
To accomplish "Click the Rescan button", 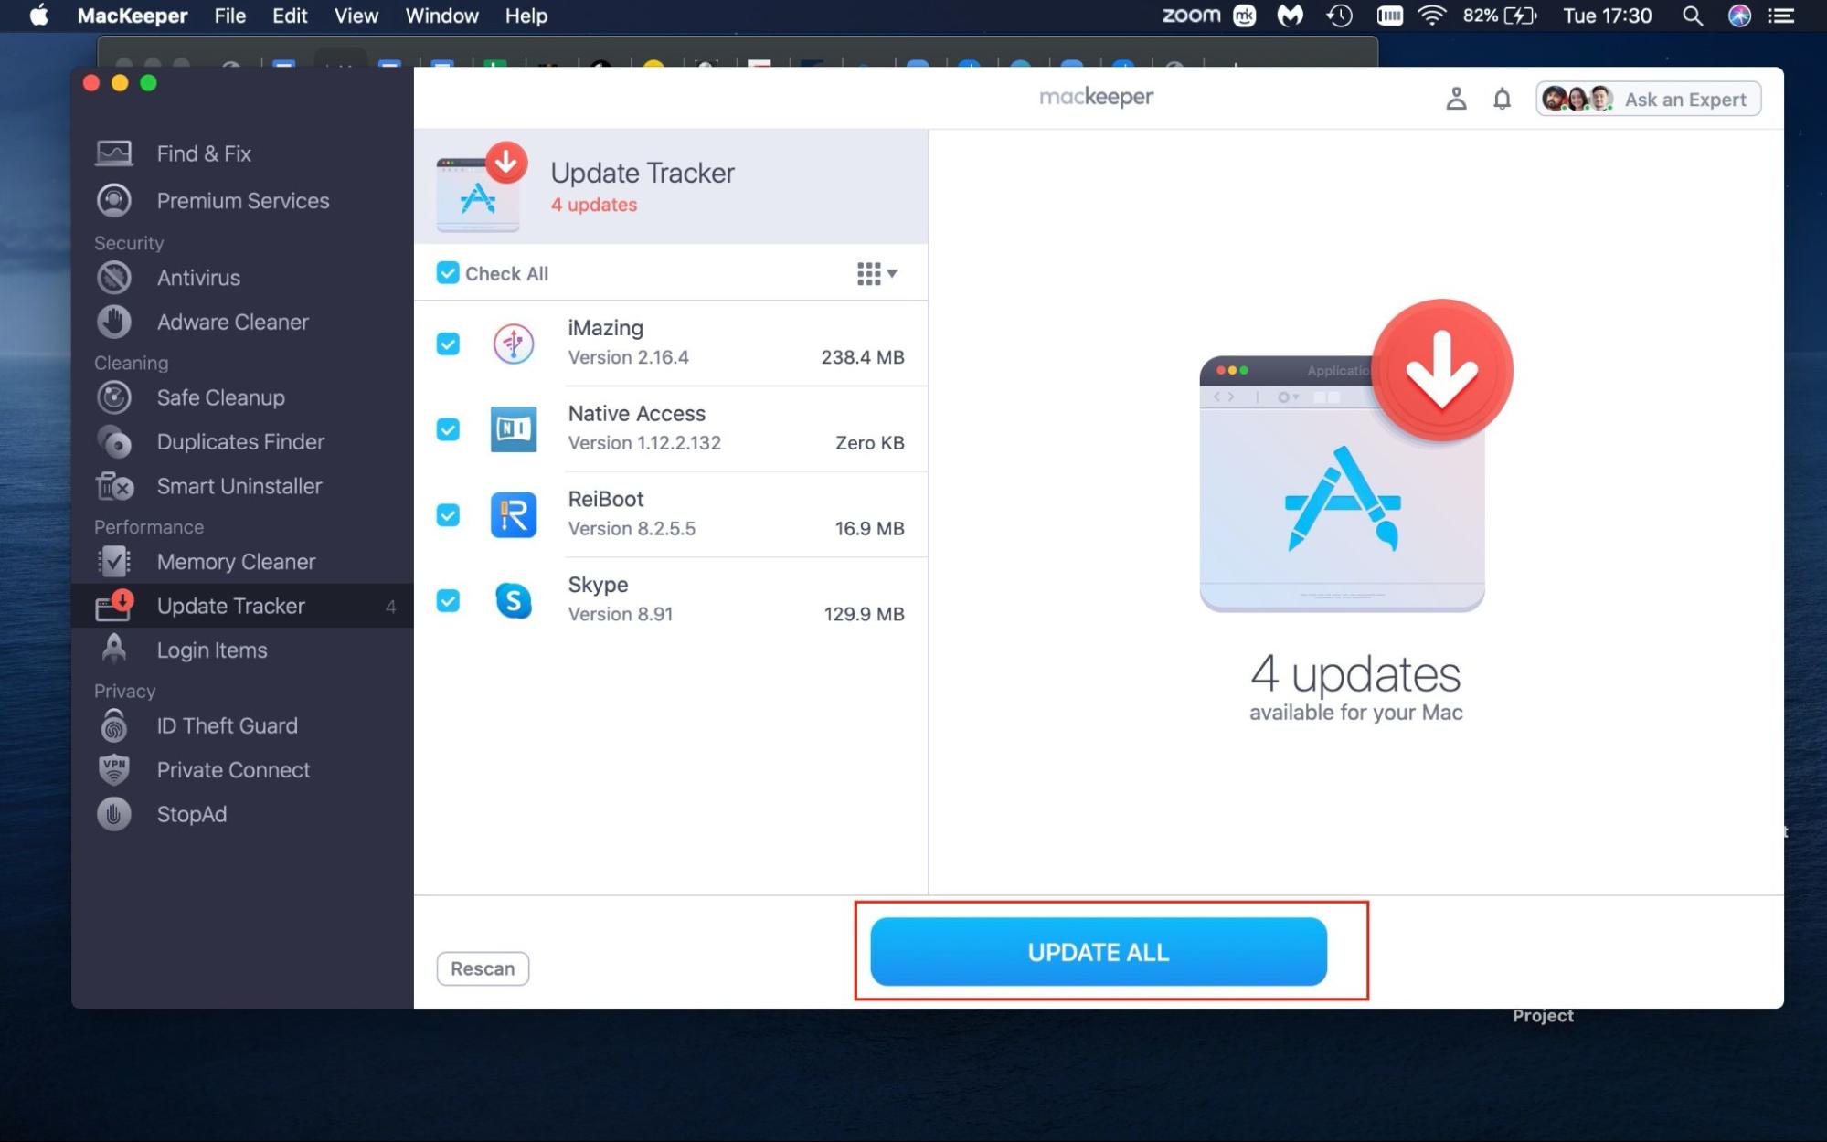I will [483, 968].
